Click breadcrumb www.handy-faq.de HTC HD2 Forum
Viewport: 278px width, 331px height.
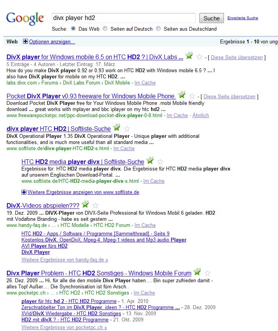tap(68, 225)
